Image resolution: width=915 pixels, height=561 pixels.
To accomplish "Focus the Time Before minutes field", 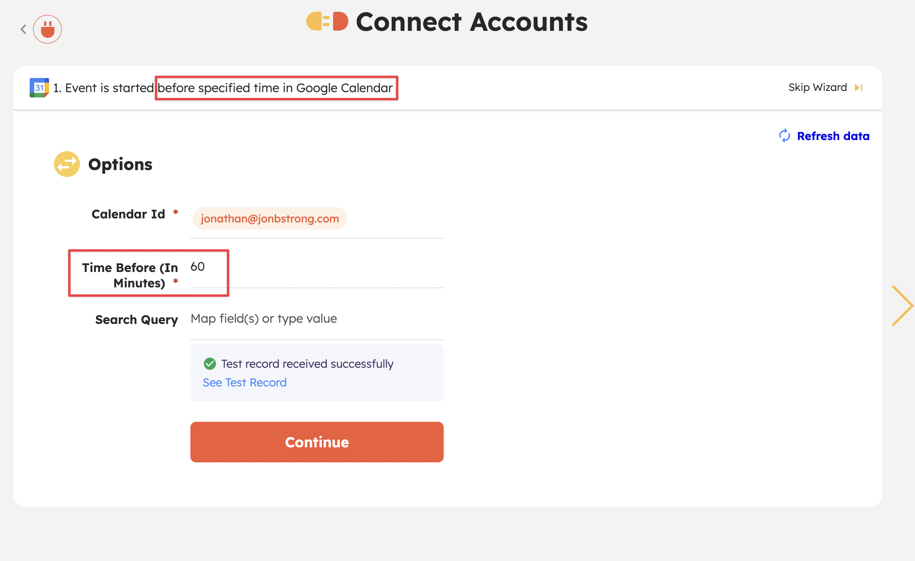I will pos(317,267).
